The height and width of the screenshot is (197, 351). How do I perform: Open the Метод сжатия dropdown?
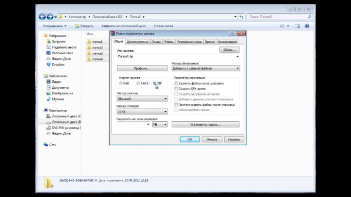tap(142, 99)
